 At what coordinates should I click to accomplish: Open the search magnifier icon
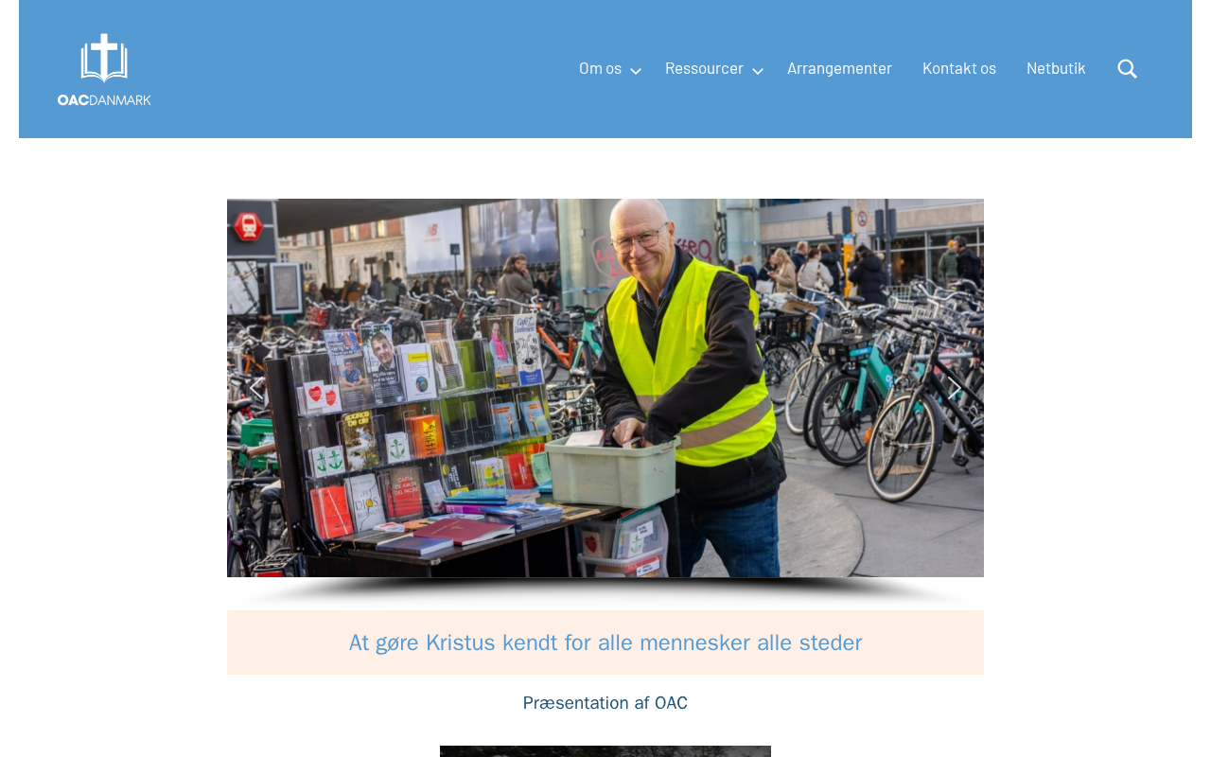(1127, 68)
